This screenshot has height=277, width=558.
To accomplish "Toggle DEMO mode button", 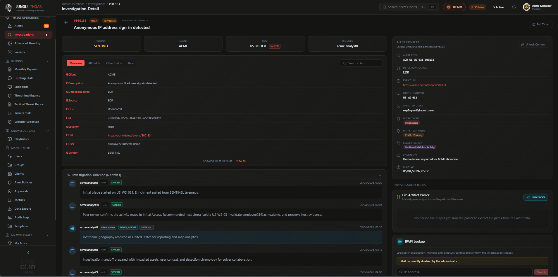I will (x=454, y=7).
